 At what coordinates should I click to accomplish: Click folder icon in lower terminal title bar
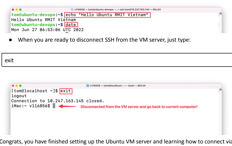pyautogui.click(x=88, y=86)
